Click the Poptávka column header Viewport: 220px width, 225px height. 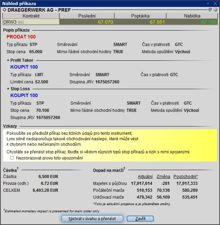[140, 16]
